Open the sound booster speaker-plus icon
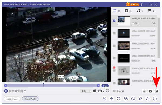Screen dimensions: 162x105 point(147,99)
